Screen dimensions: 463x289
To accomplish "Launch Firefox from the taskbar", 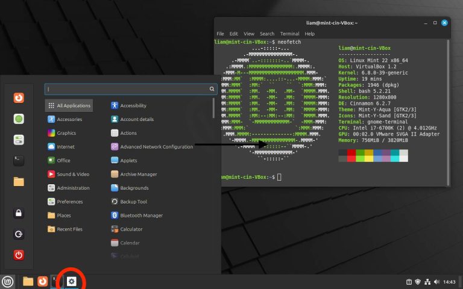I will point(43,281).
